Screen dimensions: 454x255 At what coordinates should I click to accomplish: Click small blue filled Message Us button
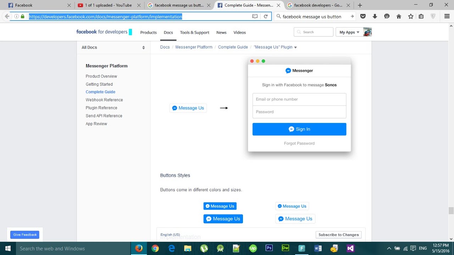(x=220, y=206)
